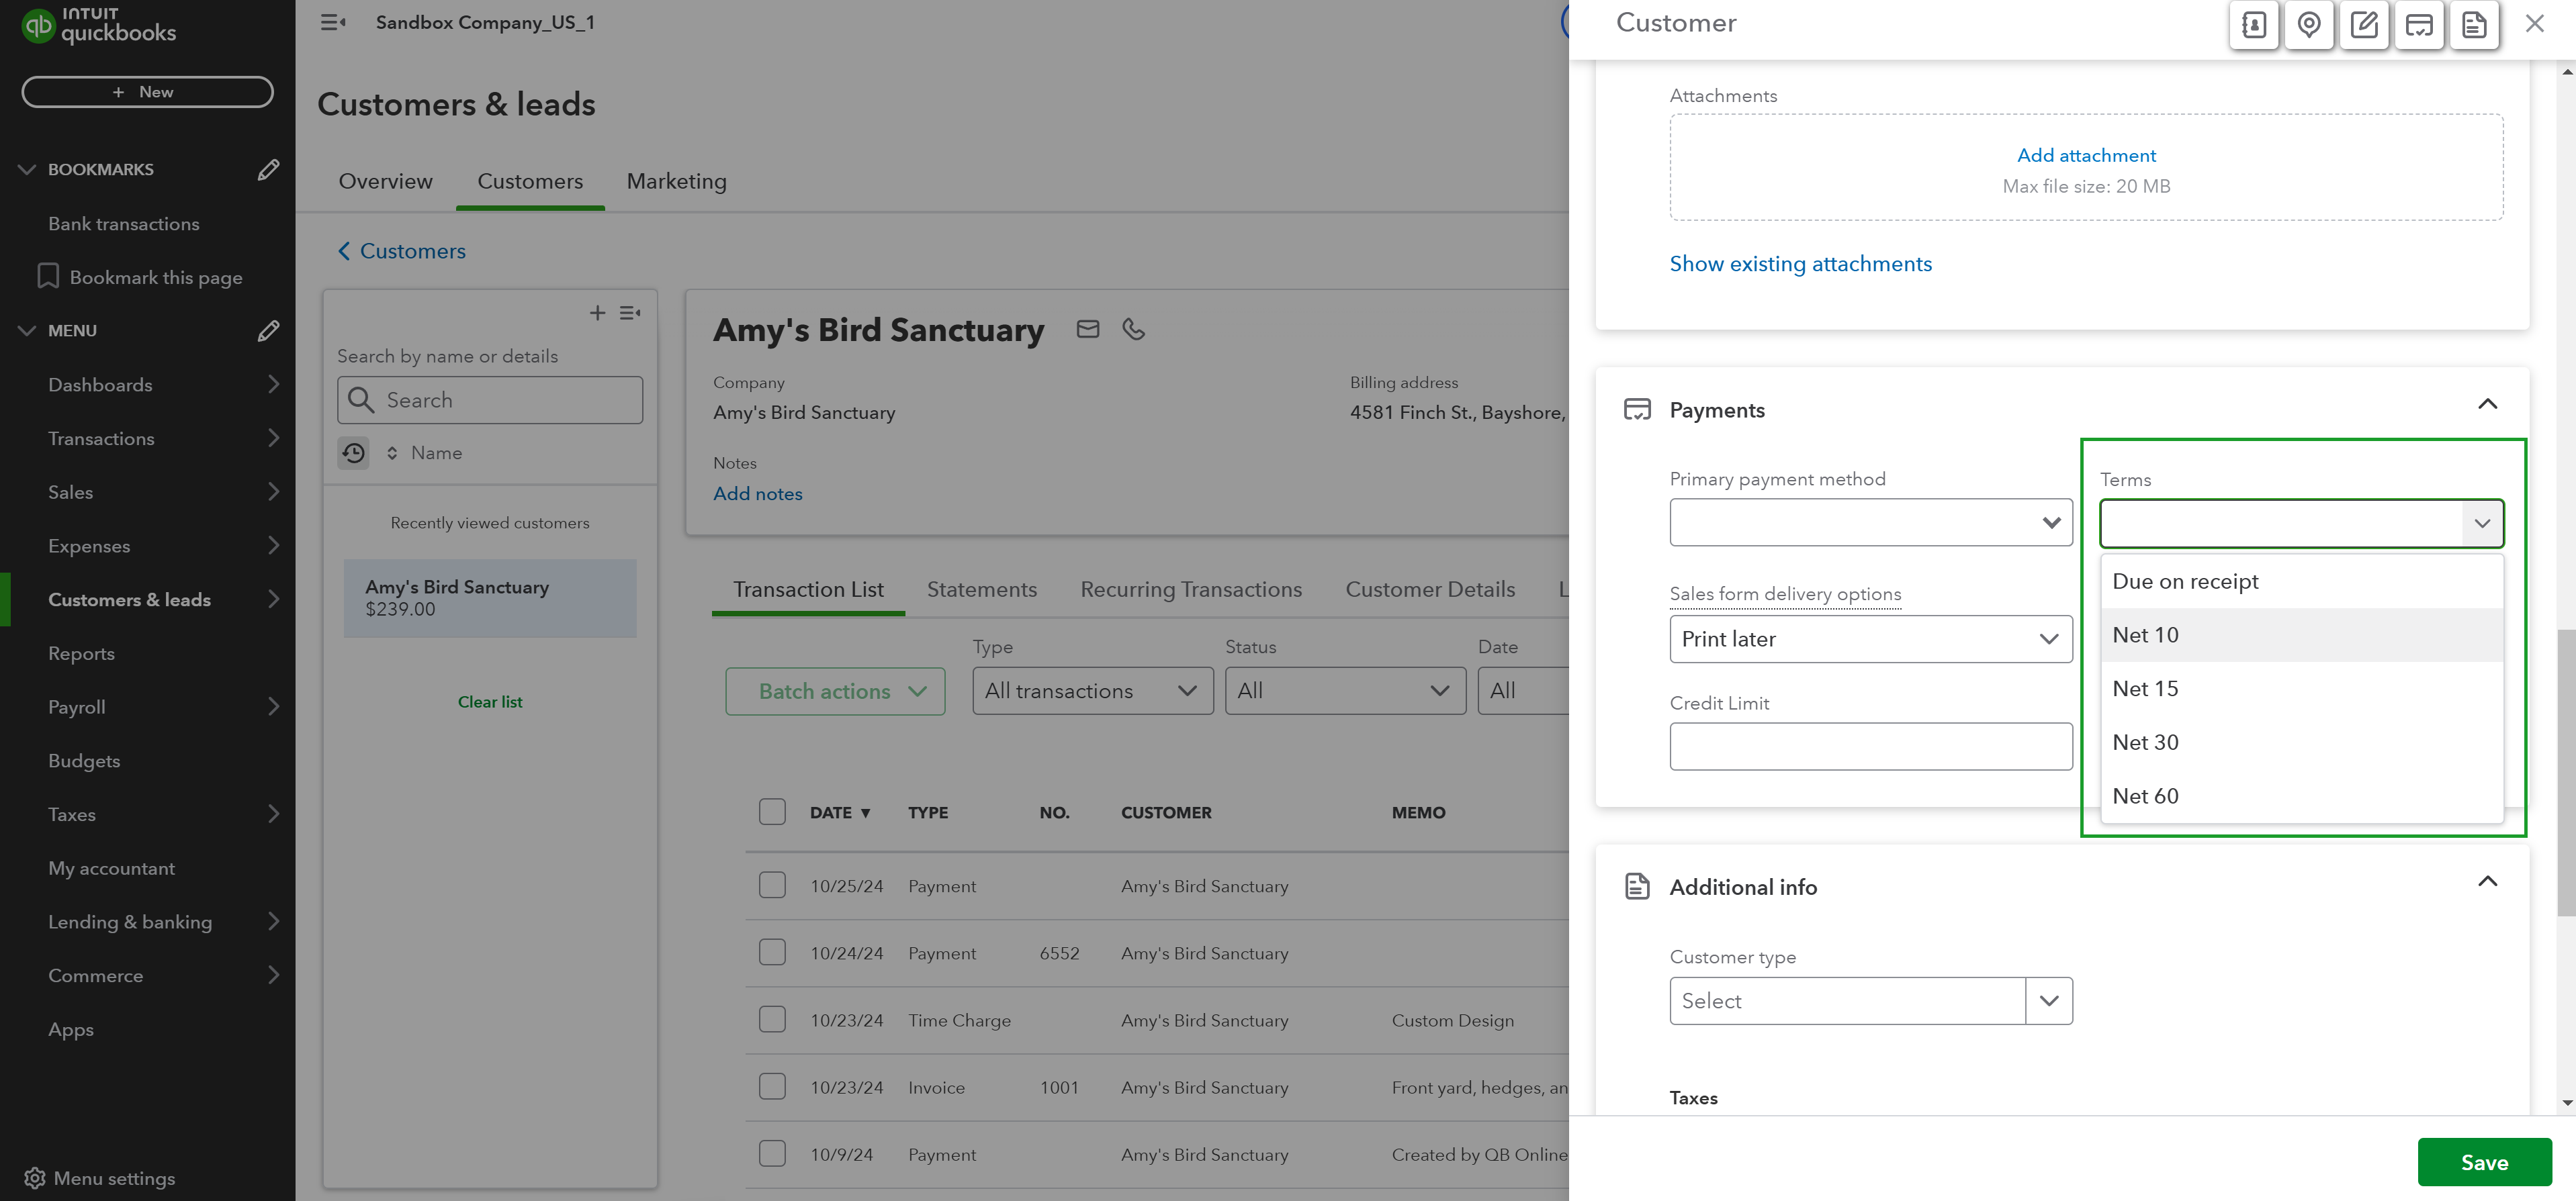Click the location pin icon in Customer panel
Viewport: 2576px width, 1201px height.
[x=2309, y=25]
